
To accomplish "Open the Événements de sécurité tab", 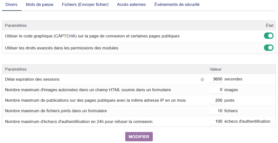I will tap(177, 5).
